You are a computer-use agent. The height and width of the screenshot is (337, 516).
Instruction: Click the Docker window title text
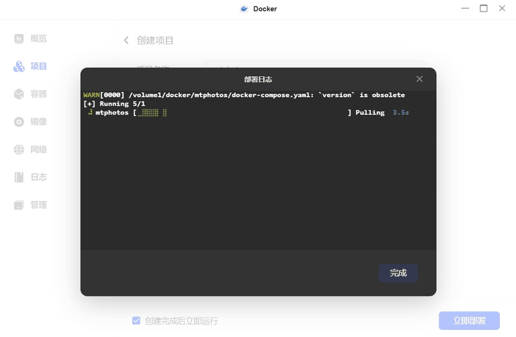pyautogui.click(x=265, y=9)
